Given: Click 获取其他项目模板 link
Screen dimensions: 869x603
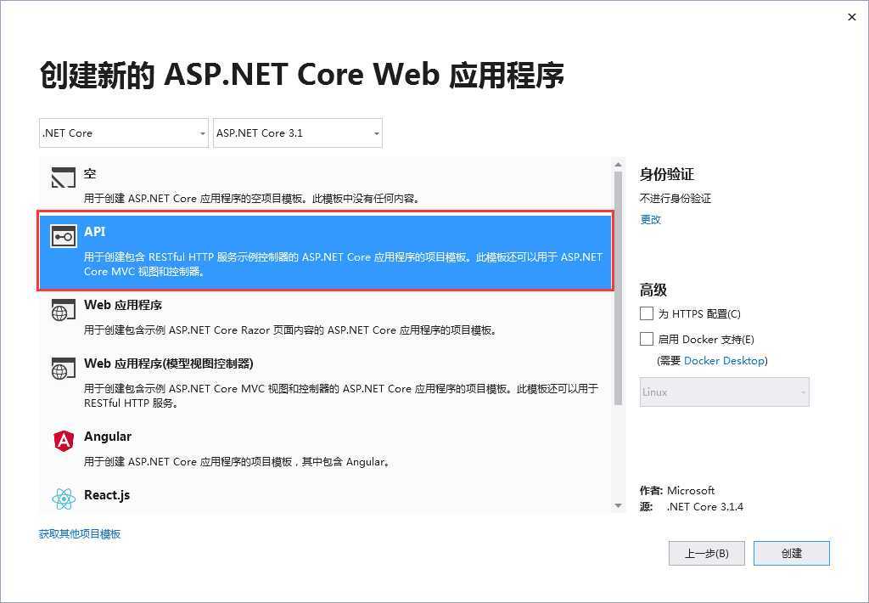Looking at the screenshot, I should [80, 534].
